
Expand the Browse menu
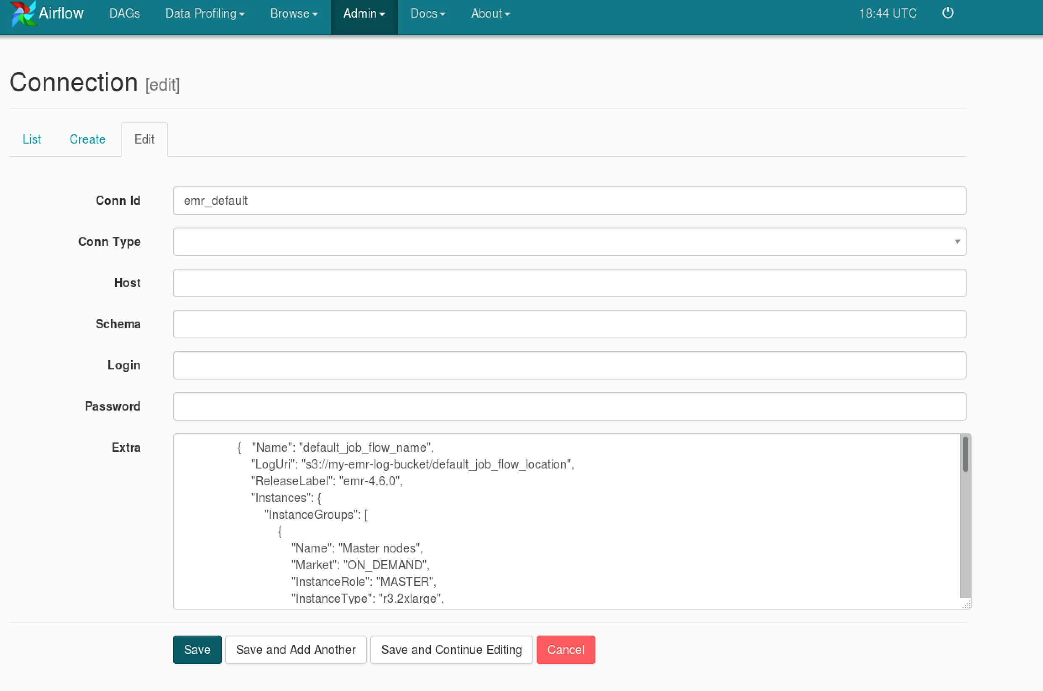[x=294, y=14]
